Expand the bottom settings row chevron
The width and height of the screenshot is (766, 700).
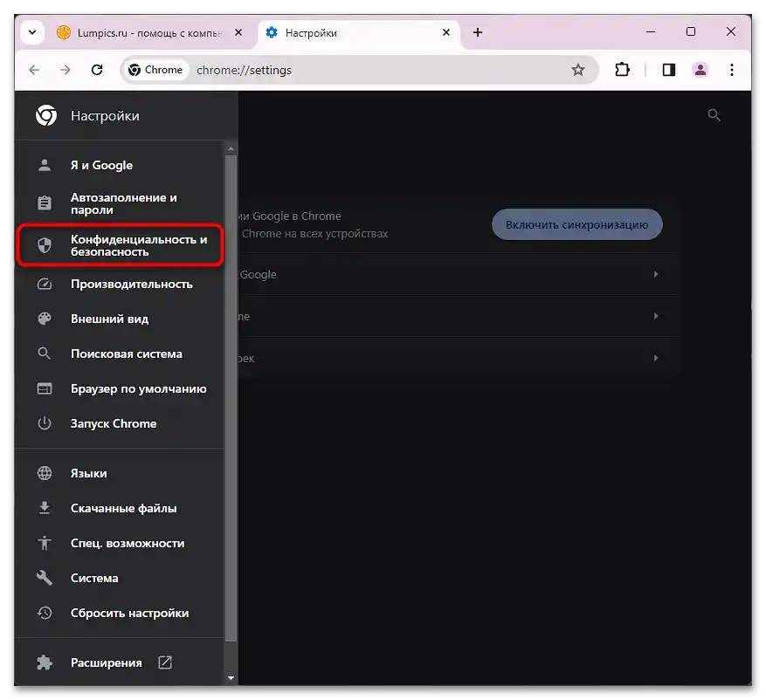pos(656,358)
